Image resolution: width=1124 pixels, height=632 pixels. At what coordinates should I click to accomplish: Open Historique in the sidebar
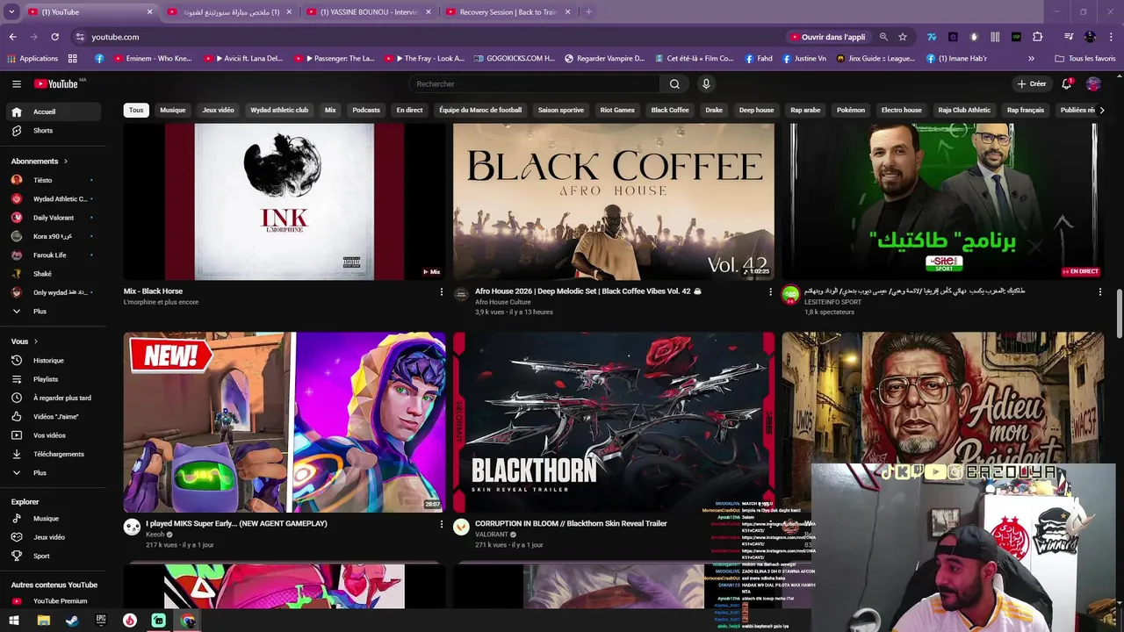[x=53, y=361]
